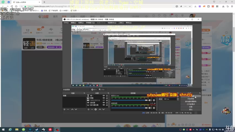Click the Douyu bell notifications icon
This screenshot has width=235, height=132.
click(177, 16)
